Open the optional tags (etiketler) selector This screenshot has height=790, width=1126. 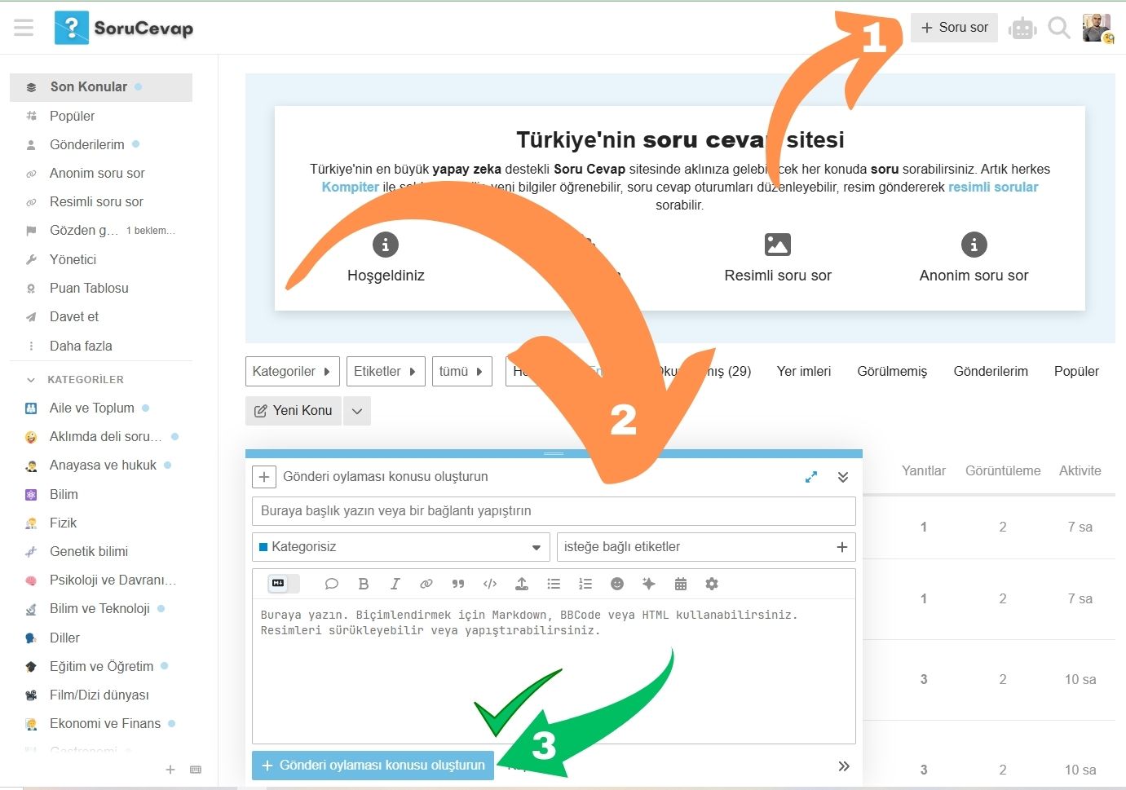tap(706, 547)
